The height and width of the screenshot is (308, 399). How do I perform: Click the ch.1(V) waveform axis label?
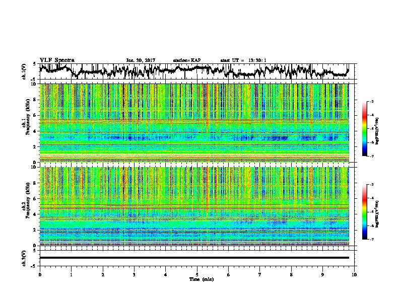24,71
